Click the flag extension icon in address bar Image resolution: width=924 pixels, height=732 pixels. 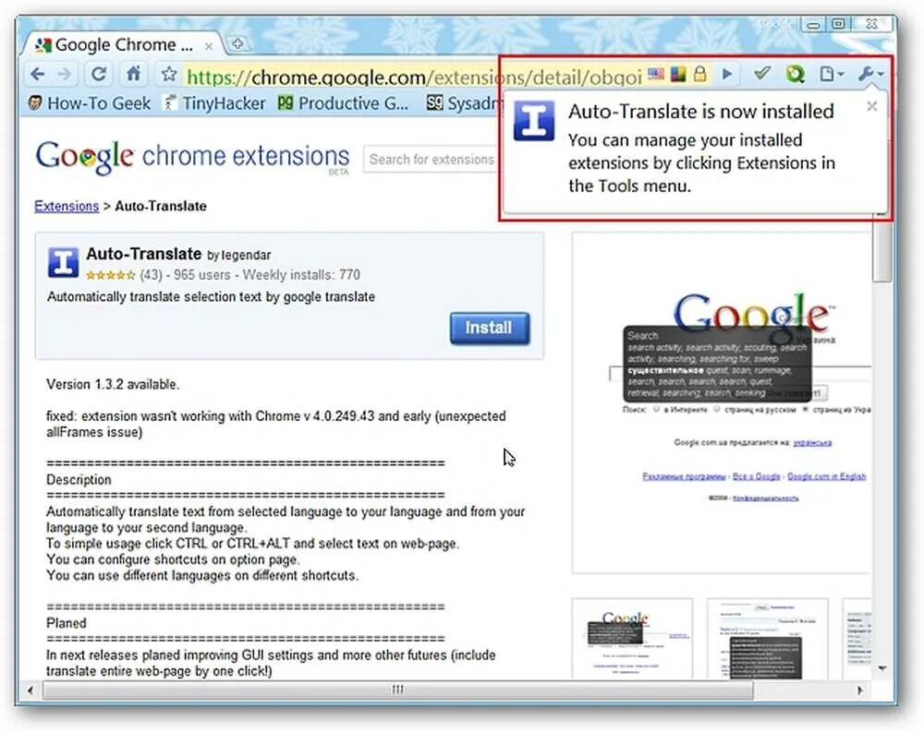(656, 74)
